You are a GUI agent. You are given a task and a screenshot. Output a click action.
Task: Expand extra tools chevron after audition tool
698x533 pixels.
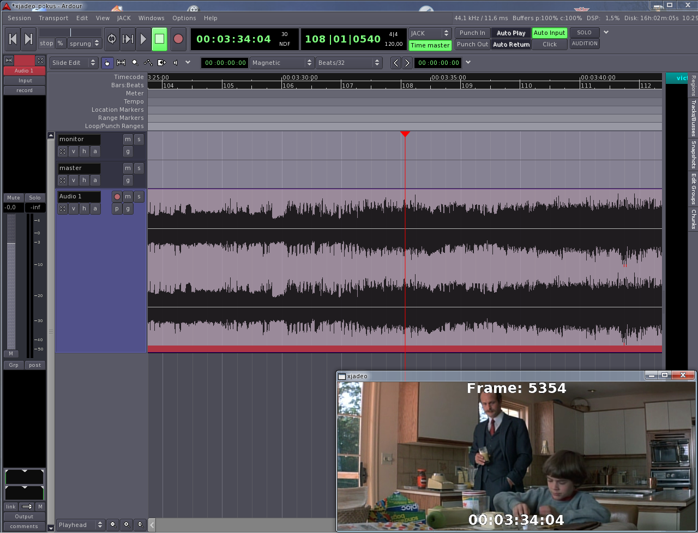click(188, 62)
